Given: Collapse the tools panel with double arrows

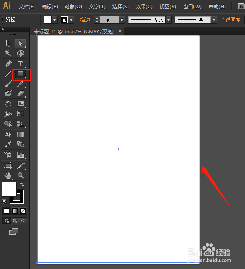Looking at the screenshot, I should tap(3, 30).
